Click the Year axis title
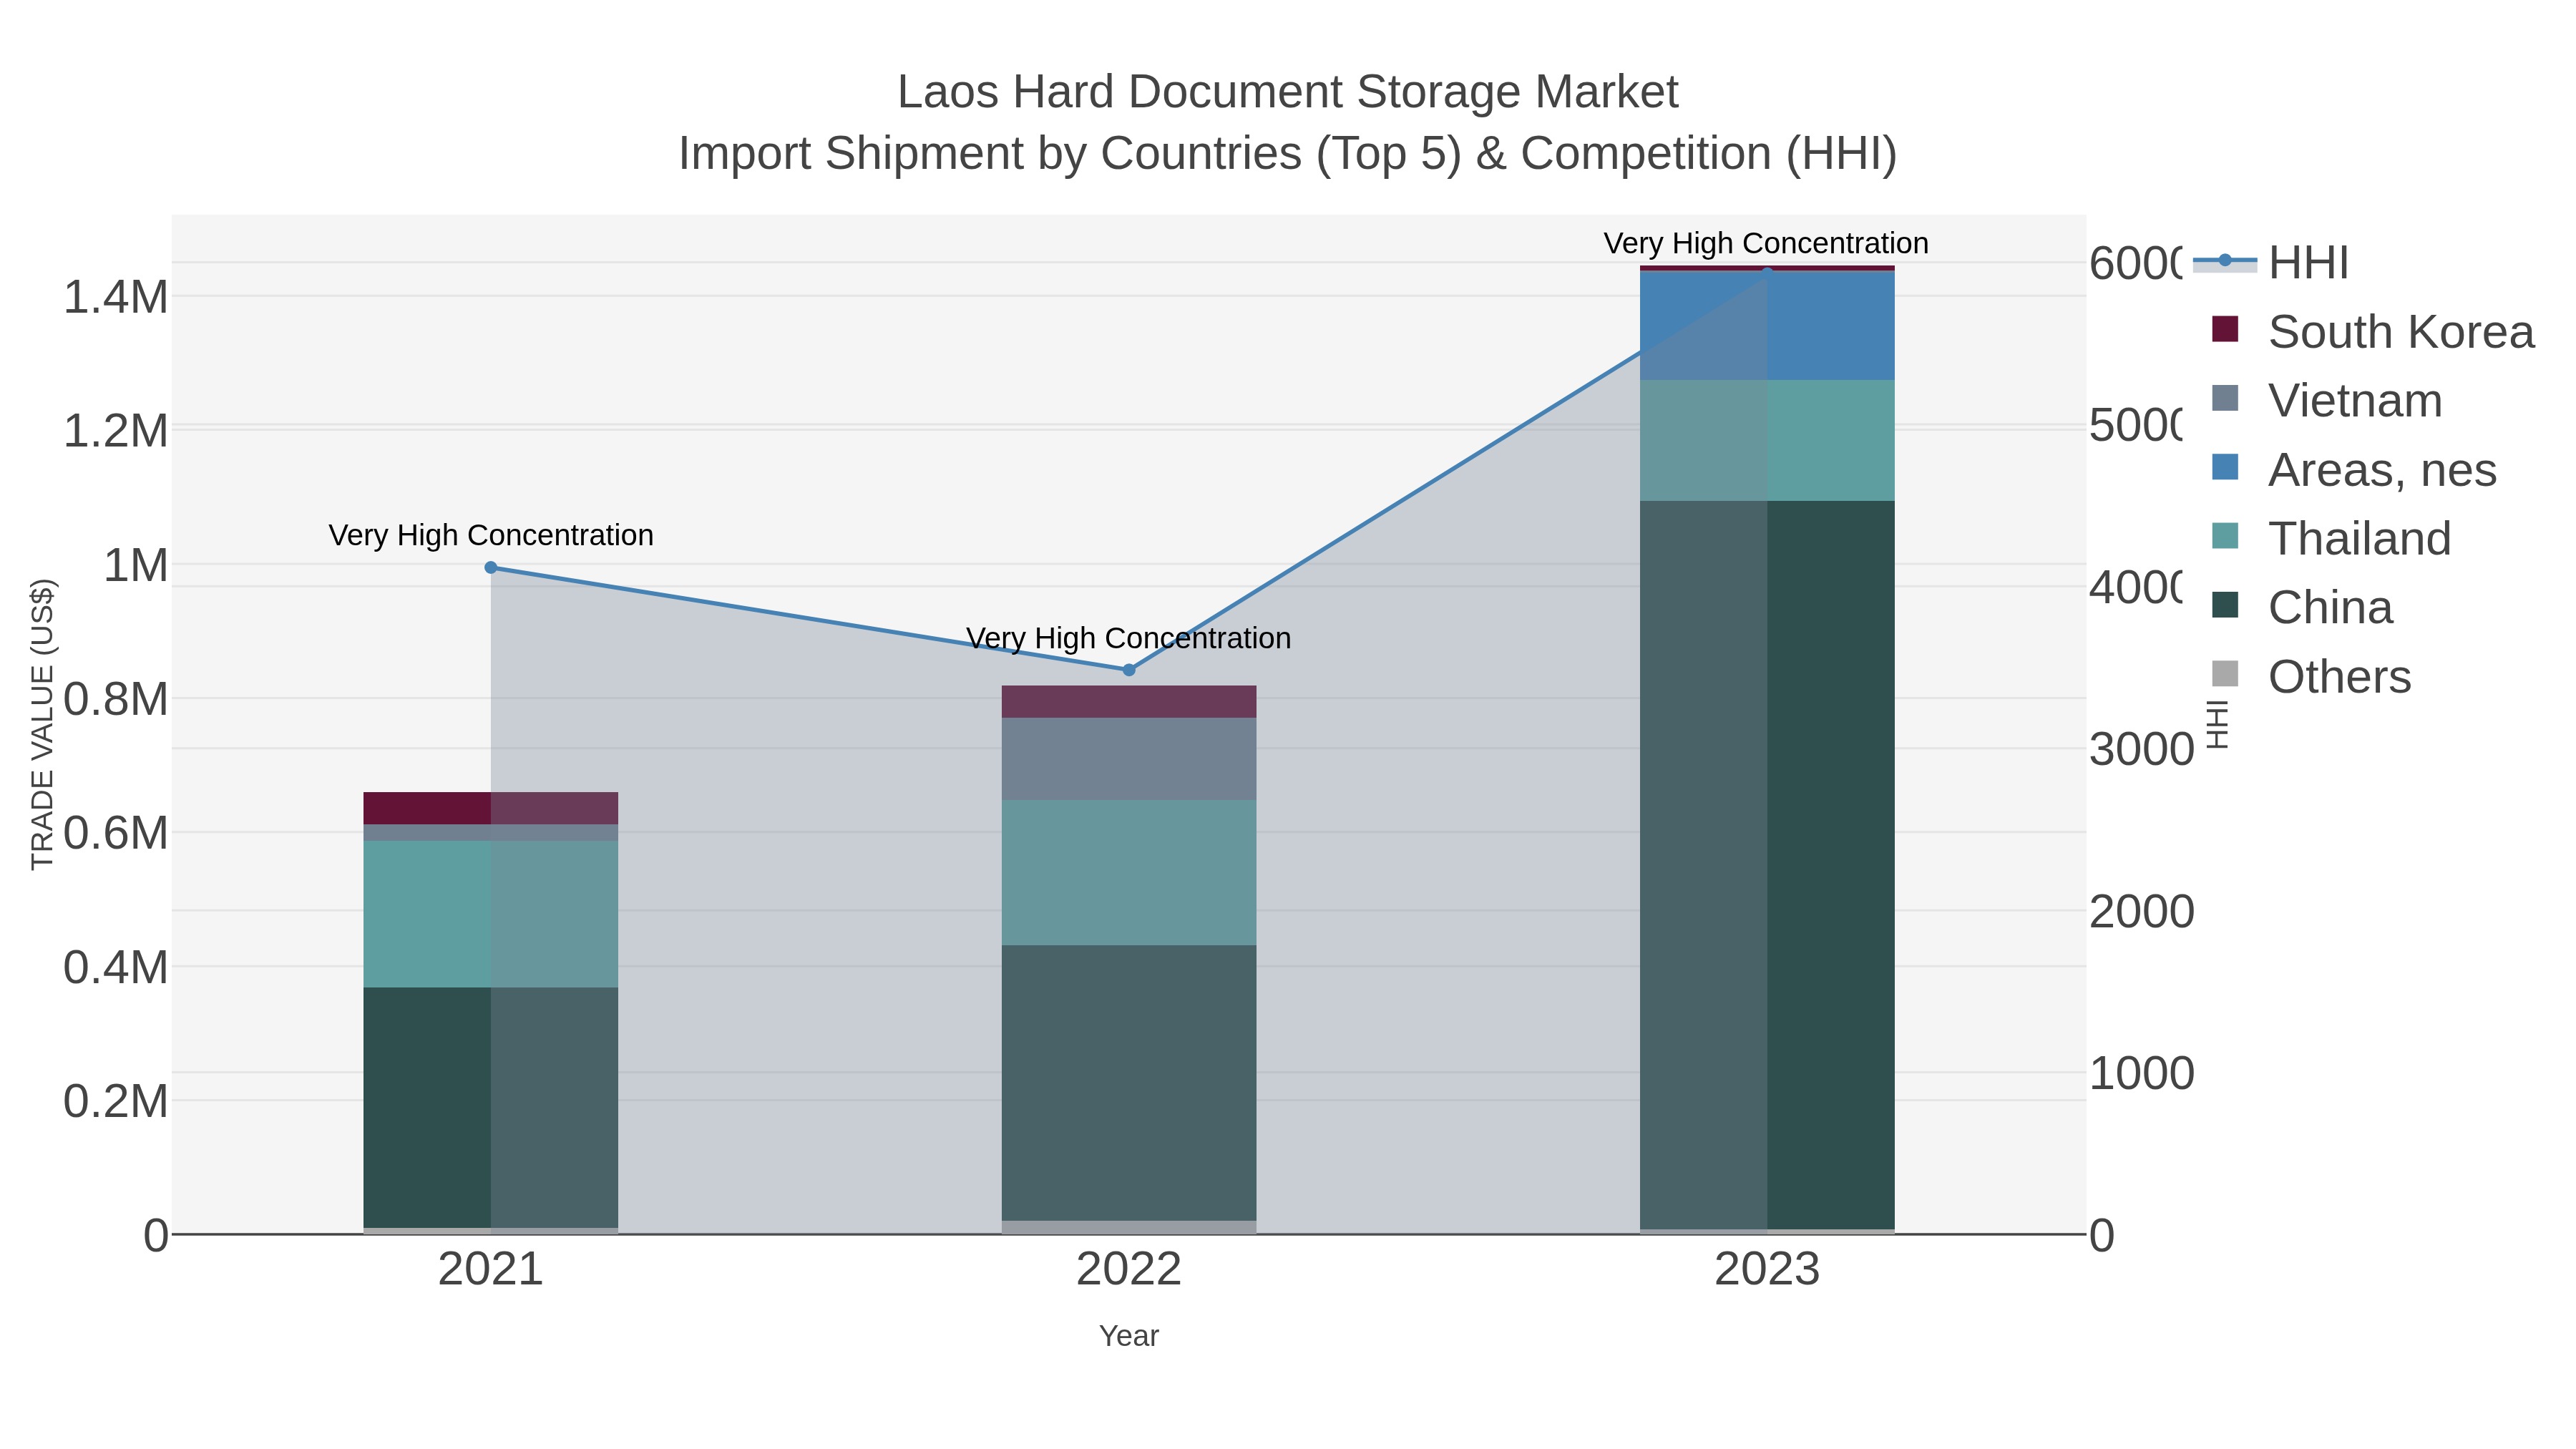The image size is (2576, 1449). (1129, 1336)
